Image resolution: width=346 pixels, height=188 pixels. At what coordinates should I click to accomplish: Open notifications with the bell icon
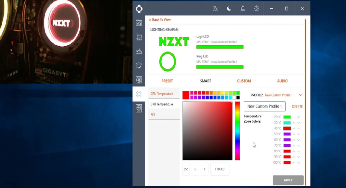(243, 9)
